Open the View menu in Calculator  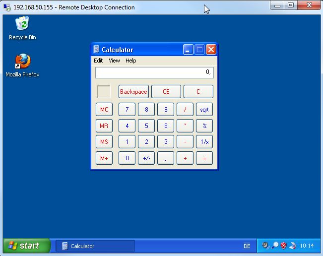click(114, 61)
